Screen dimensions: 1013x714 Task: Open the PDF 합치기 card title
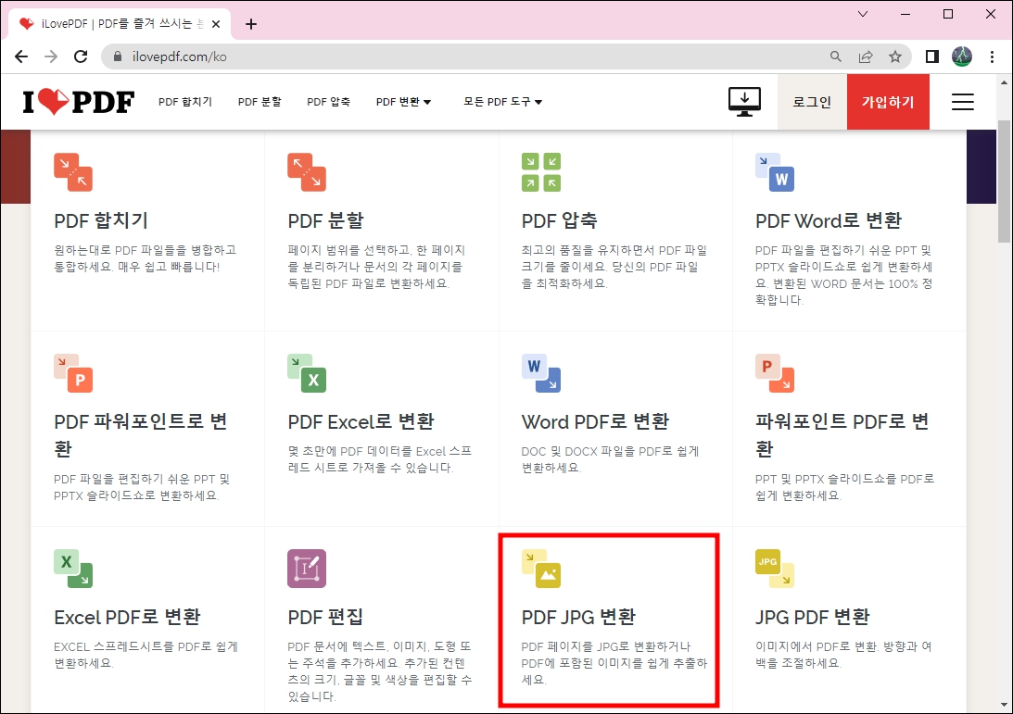101,220
